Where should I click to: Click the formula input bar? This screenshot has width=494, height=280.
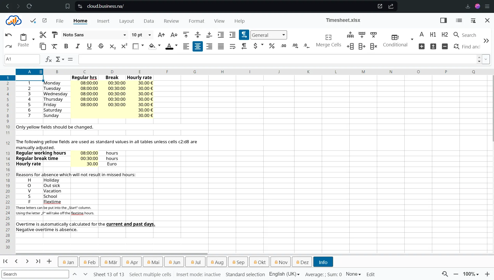click(x=278, y=59)
